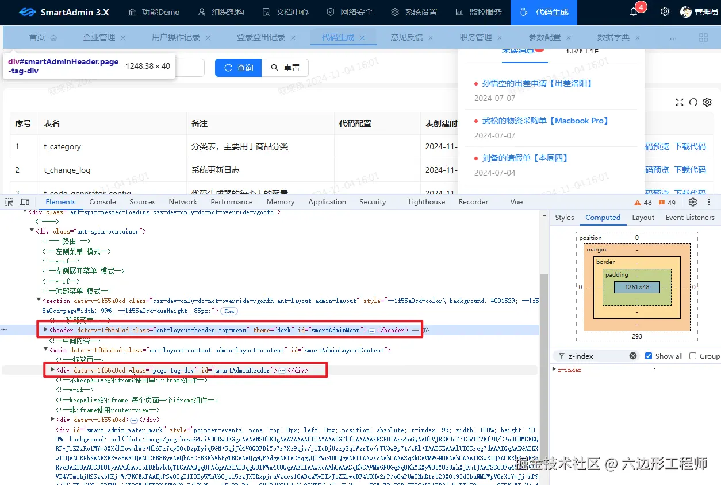Open the 网络安全 top menu
Image resolution: width=721 pixels, height=485 pixels.
349,12
